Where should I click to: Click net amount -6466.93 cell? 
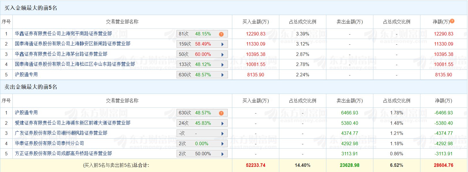click(x=444, y=113)
